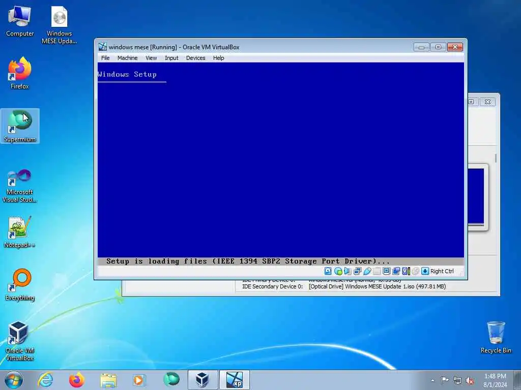Click the Show desktop strip at taskbar end
Image resolution: width=521 pixels, height=390 pixels.
(x=518, y=380)
